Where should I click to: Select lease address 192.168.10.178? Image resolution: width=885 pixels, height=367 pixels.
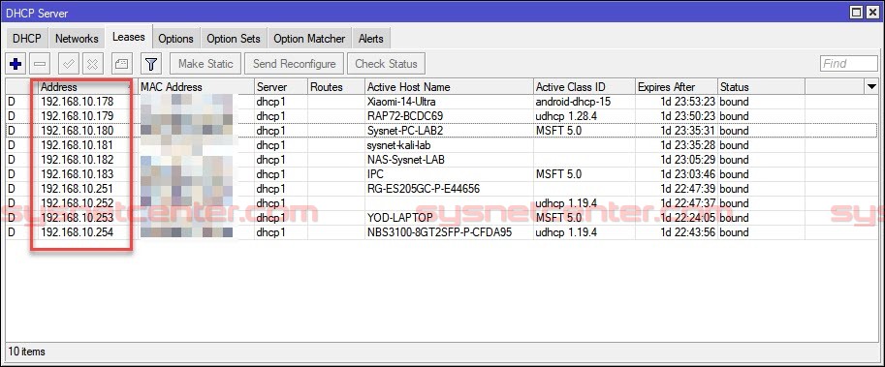click(78, 102)
